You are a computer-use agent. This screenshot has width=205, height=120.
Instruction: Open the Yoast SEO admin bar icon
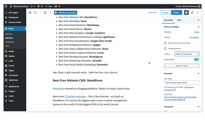(x=56, y=6)
